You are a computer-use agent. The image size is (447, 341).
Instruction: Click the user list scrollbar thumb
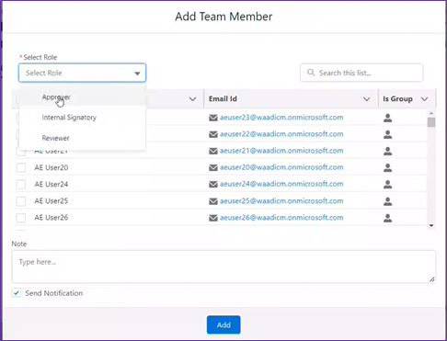click(x=431, y=122)
